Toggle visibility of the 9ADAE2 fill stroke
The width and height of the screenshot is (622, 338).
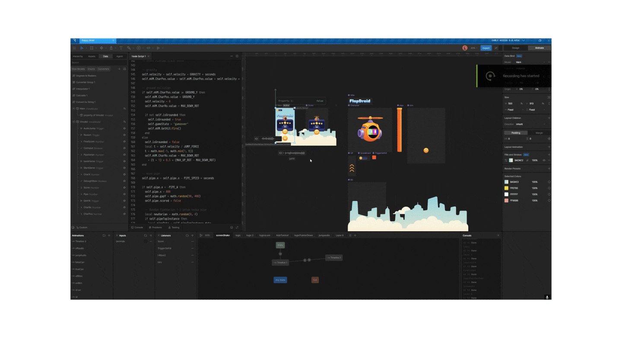pyautogui.click(x=544, y=160)
